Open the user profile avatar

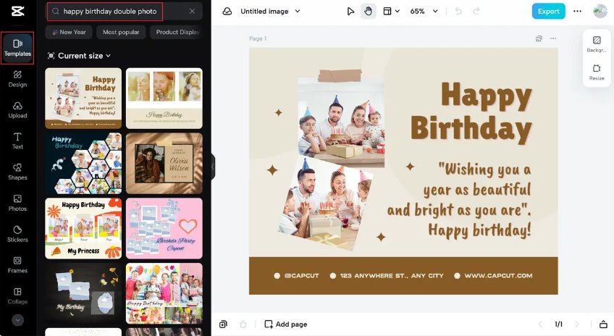pos(600,11)
